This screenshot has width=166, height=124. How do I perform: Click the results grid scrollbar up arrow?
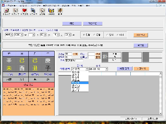tap(160, 73)
